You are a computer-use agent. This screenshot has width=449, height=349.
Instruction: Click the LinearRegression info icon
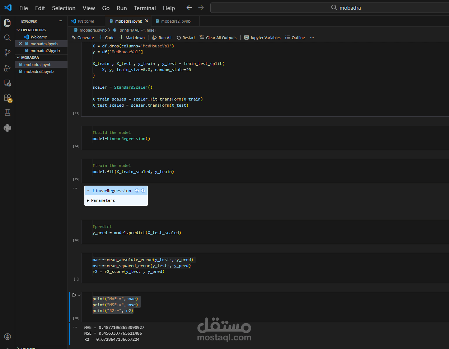(x=137, y=191)
